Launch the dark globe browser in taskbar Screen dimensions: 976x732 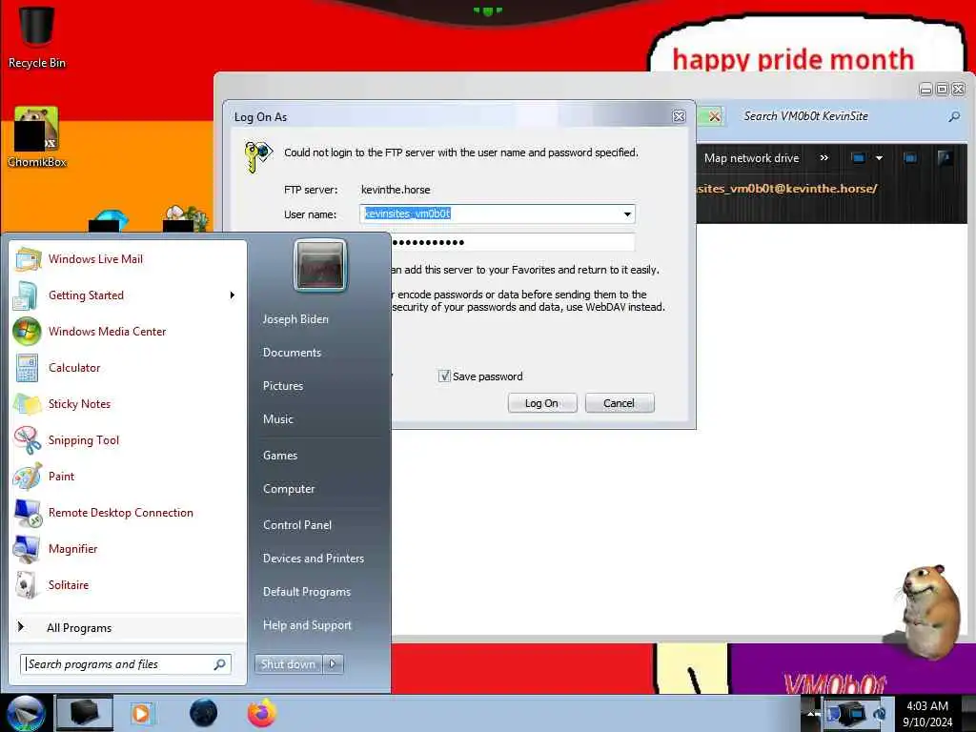tap(203, 713)
